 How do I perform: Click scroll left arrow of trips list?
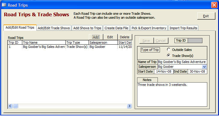pyautogui.click(x=10, y=106)
